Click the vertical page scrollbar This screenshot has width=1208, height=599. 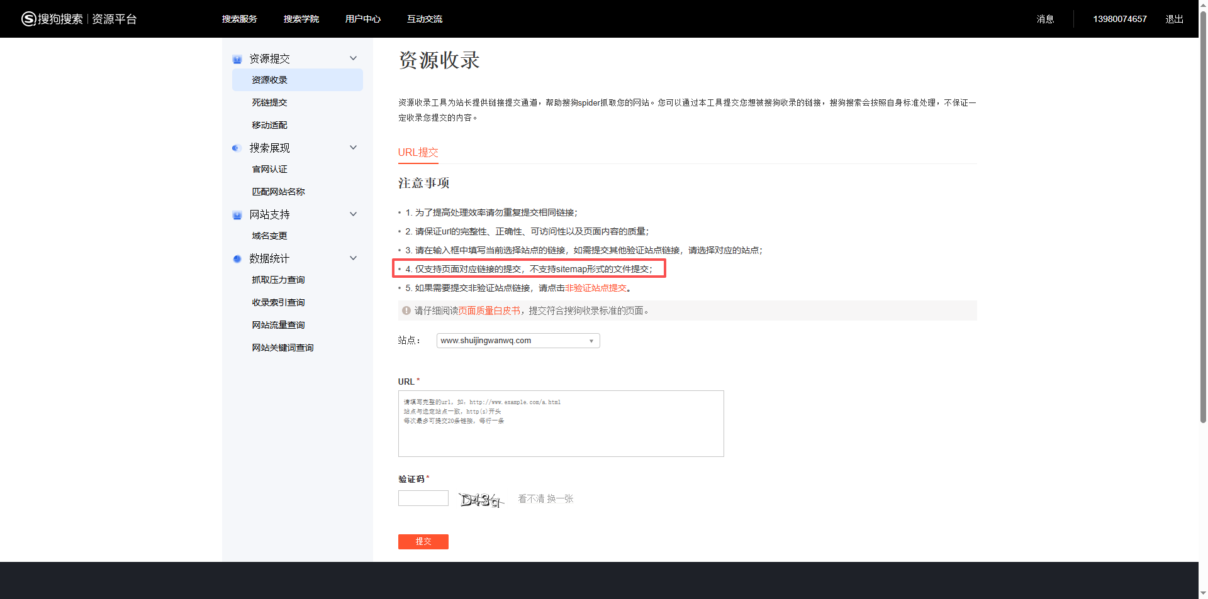pos(1203,217)
